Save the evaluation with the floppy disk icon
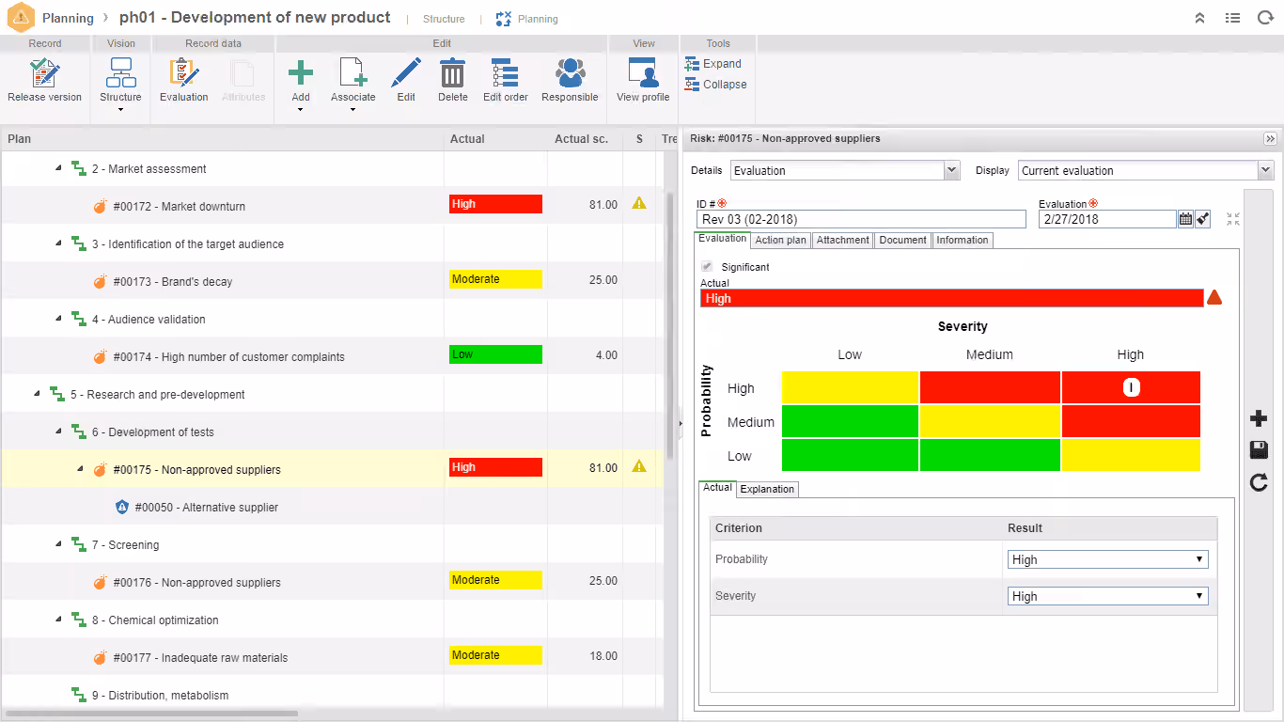1284x722 pixels. click(1259, 450)
